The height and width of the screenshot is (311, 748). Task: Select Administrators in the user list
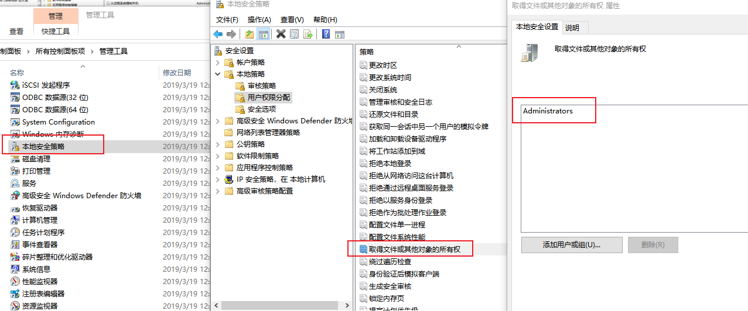point(548,111)
